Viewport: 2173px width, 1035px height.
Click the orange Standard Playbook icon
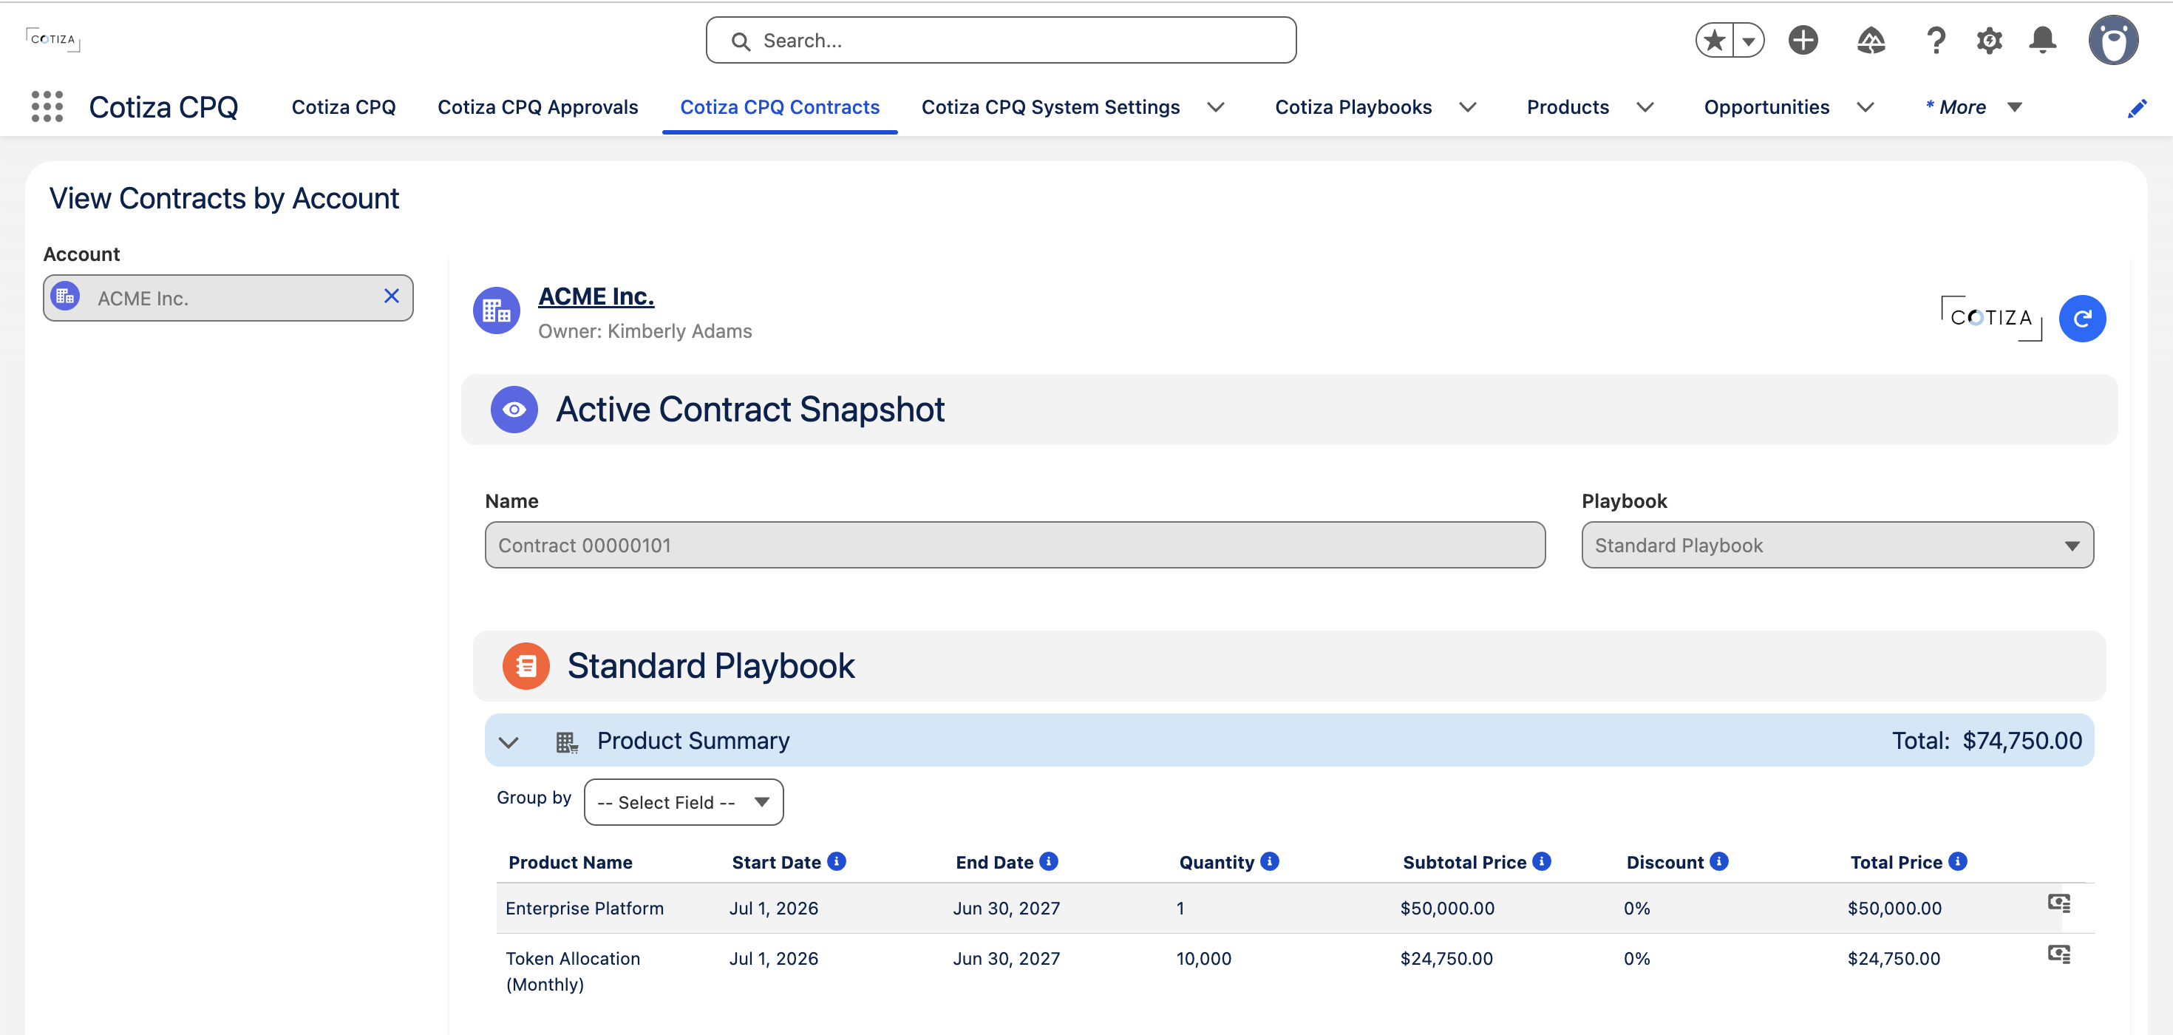pyautogui.click(x=526, y=665)
